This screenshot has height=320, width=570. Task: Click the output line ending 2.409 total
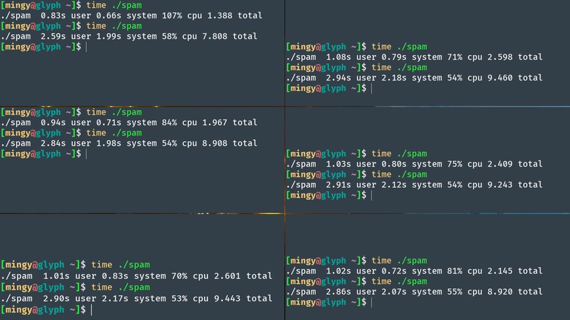point(414,164)
